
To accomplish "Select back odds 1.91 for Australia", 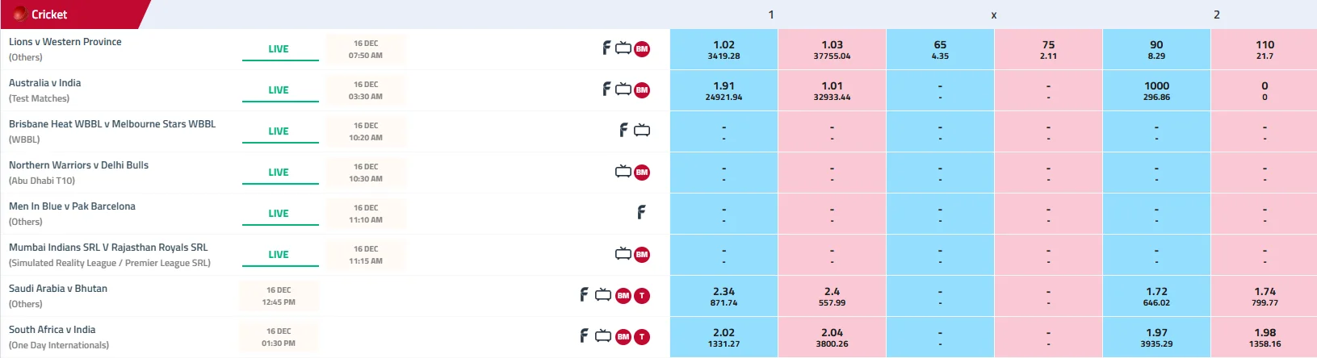I will [724, 90].
